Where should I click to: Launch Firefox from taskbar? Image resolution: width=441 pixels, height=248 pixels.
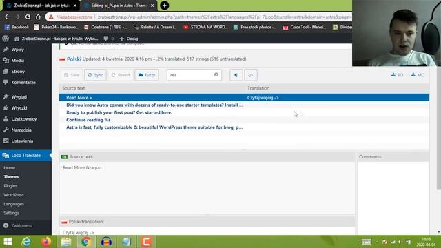coord(46,242)
